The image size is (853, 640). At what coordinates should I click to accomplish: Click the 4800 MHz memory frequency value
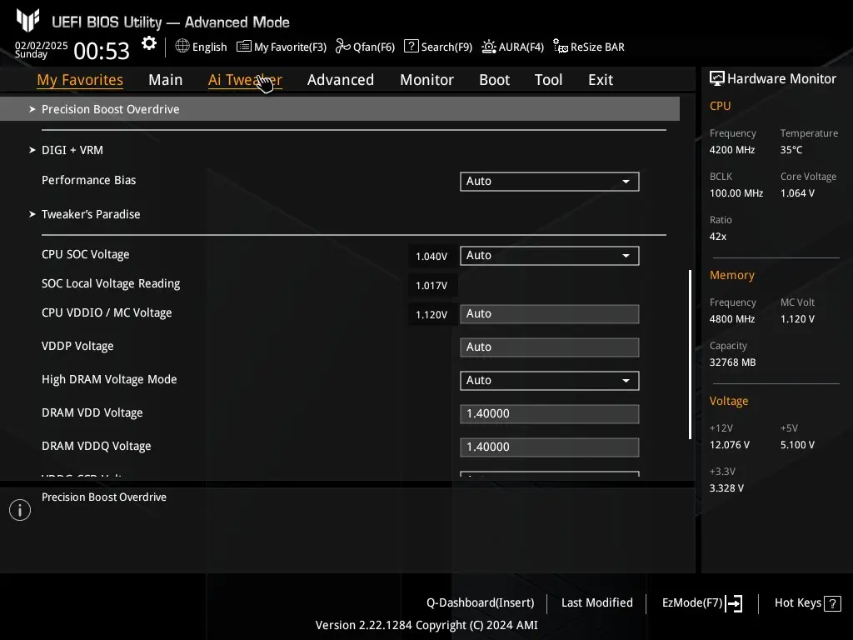click(x=731, y=319)
